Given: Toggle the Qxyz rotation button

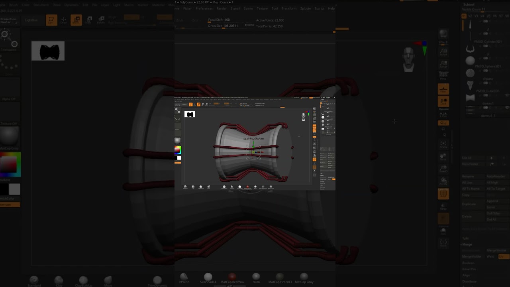Looking at the screenshot, I should click(x=443, y=123).
